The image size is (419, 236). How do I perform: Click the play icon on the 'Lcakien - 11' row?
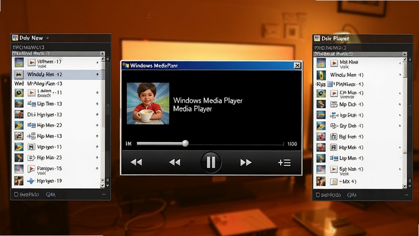31,93
